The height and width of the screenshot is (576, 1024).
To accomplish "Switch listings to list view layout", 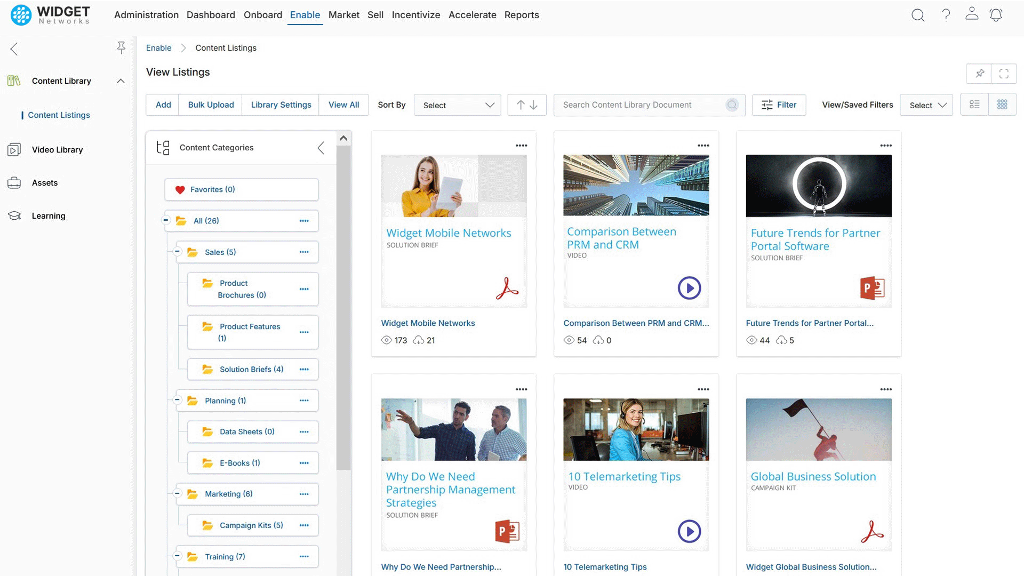I will [974, 105].
